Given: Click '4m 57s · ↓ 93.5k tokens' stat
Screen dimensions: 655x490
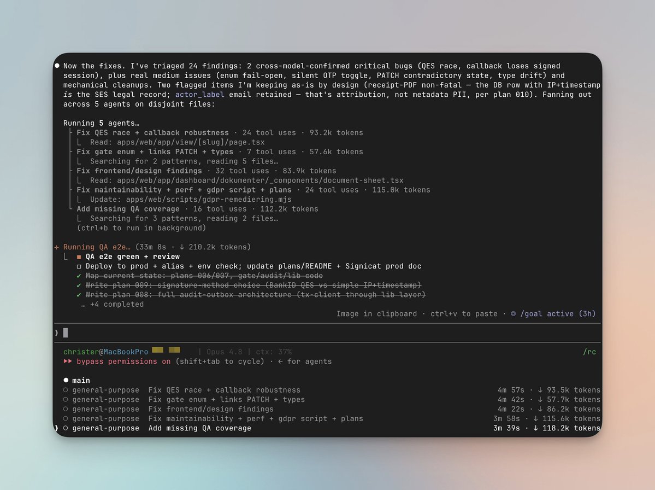Looking at the screenshot, I should (549, 390).
